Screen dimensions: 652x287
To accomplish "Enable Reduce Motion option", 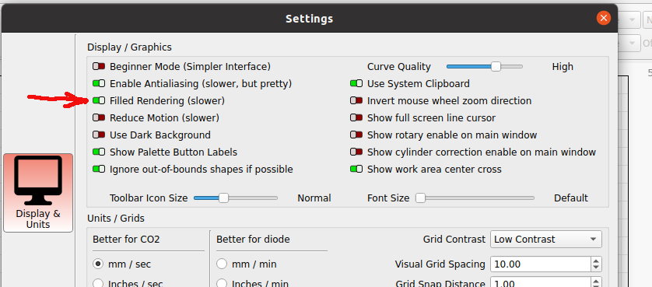I will pyautogui.click(x=99, y=117).
